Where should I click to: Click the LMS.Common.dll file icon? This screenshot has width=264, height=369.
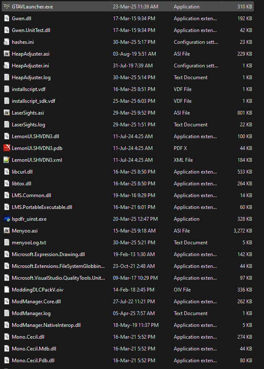pyautogui.click(x=7, y=195)
